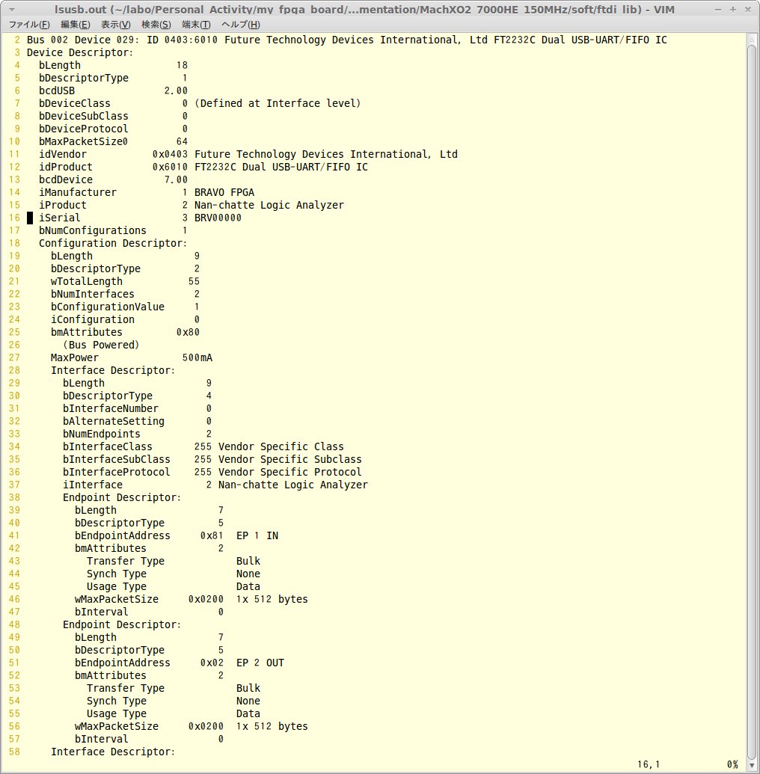The image size is (760, 774).
Task: Click the 'wTotalLength' text
Action: pos(87,281)
